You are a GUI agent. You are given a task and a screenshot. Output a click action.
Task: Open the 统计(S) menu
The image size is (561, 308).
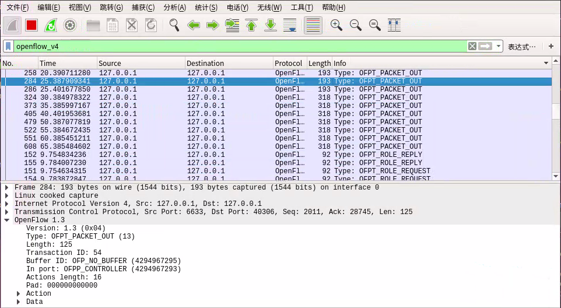click(206, 7)
